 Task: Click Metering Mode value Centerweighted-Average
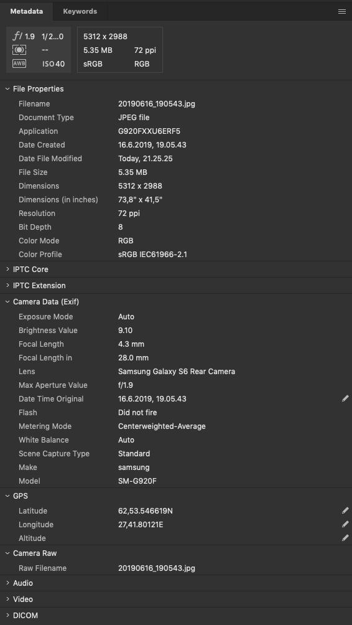coord(162,426)
